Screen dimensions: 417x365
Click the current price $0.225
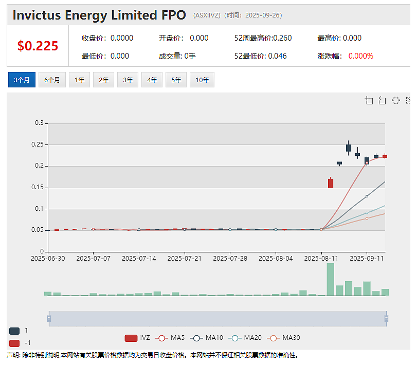point(38,46)
